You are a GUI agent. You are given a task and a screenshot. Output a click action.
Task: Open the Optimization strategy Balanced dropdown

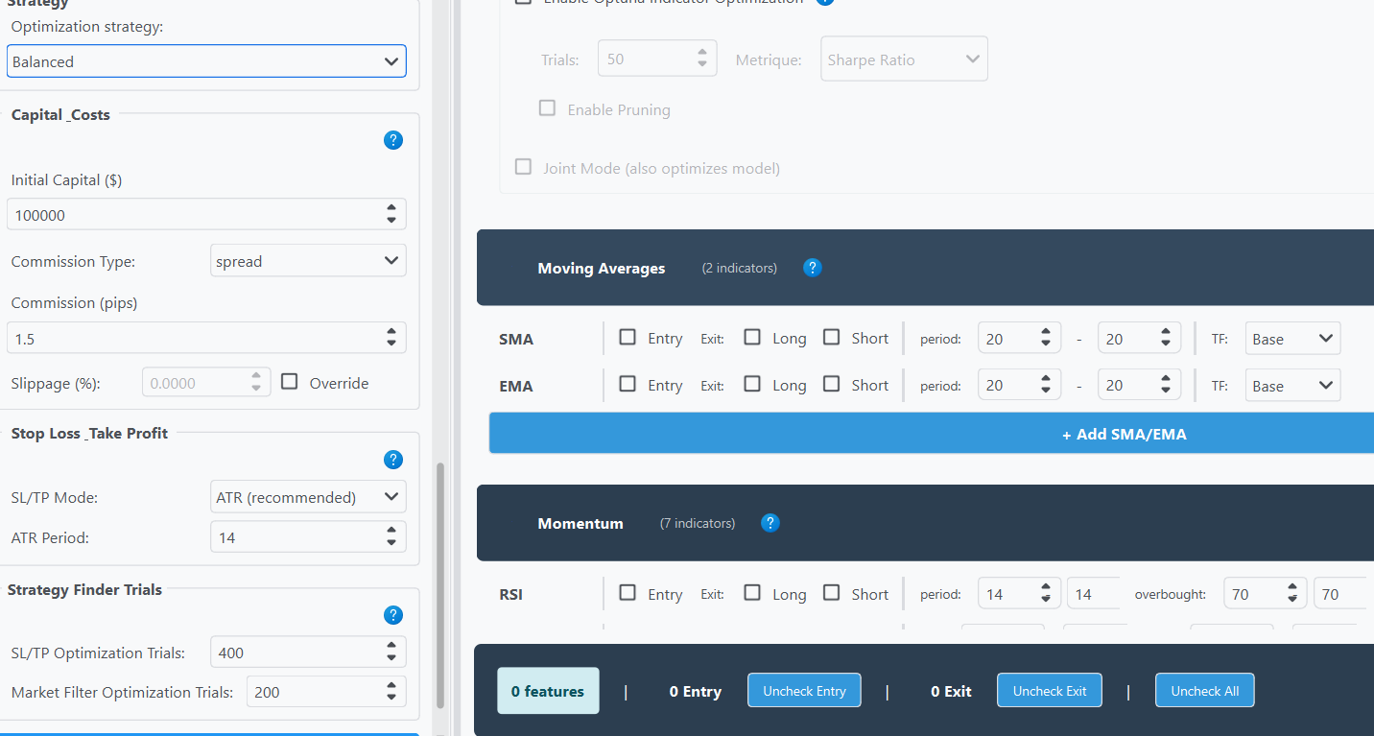[206, 61]
